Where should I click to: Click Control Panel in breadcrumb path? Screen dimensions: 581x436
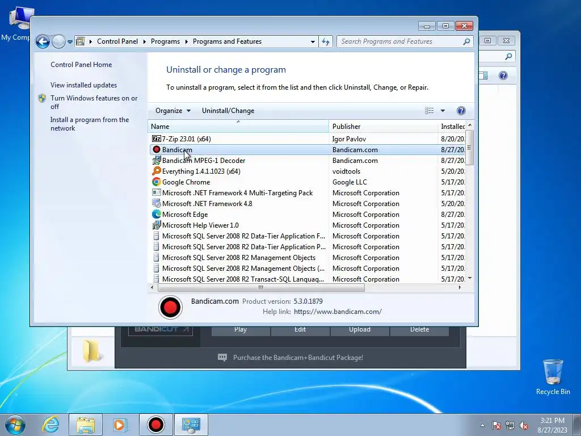117,41
